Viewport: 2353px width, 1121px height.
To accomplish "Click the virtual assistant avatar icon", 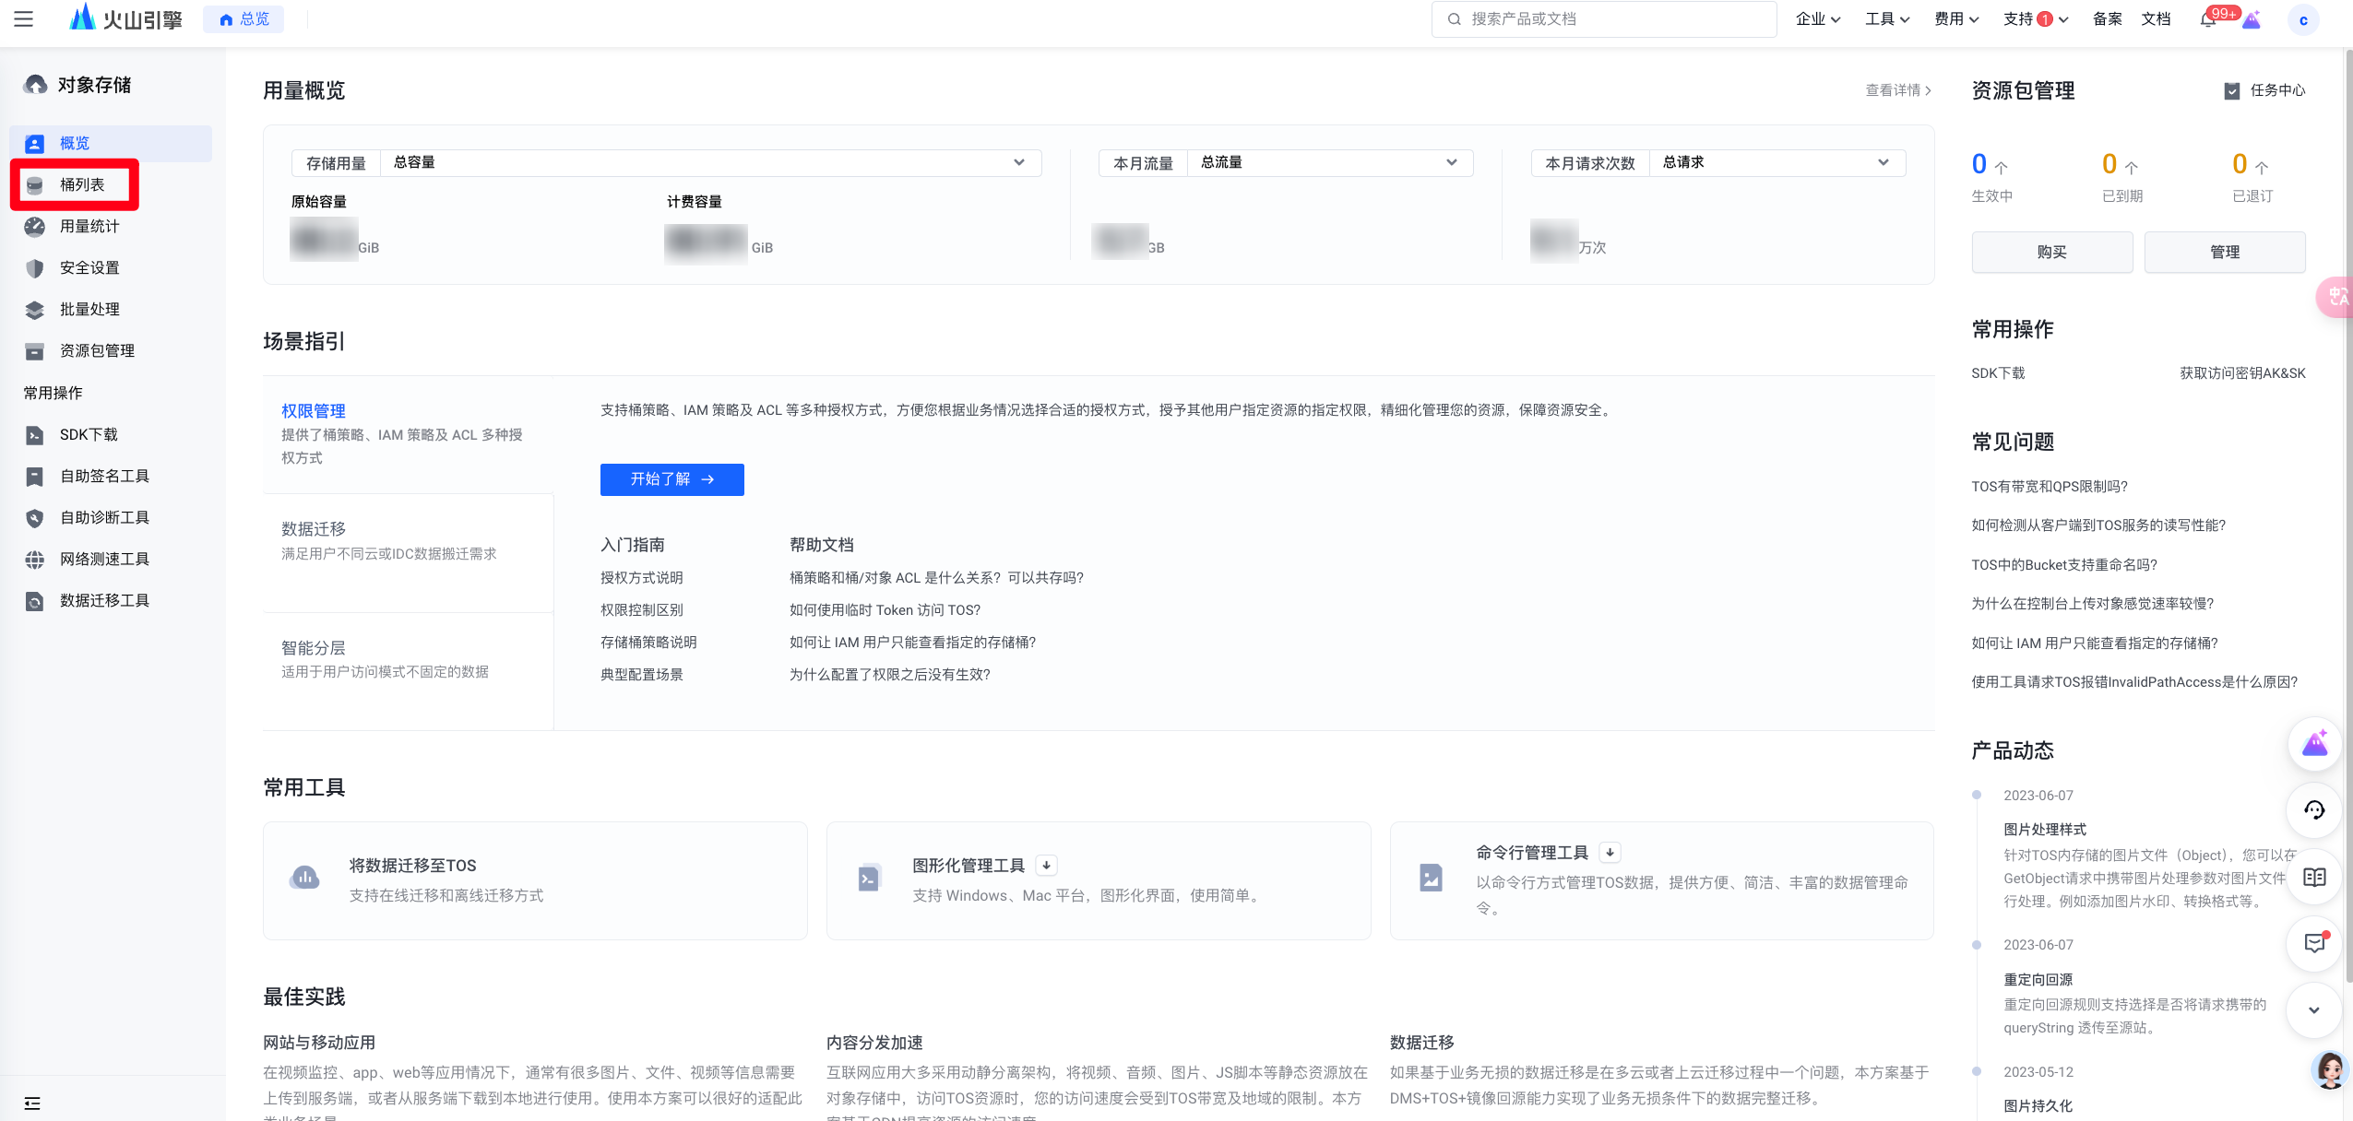I will click(2329, 1069).
